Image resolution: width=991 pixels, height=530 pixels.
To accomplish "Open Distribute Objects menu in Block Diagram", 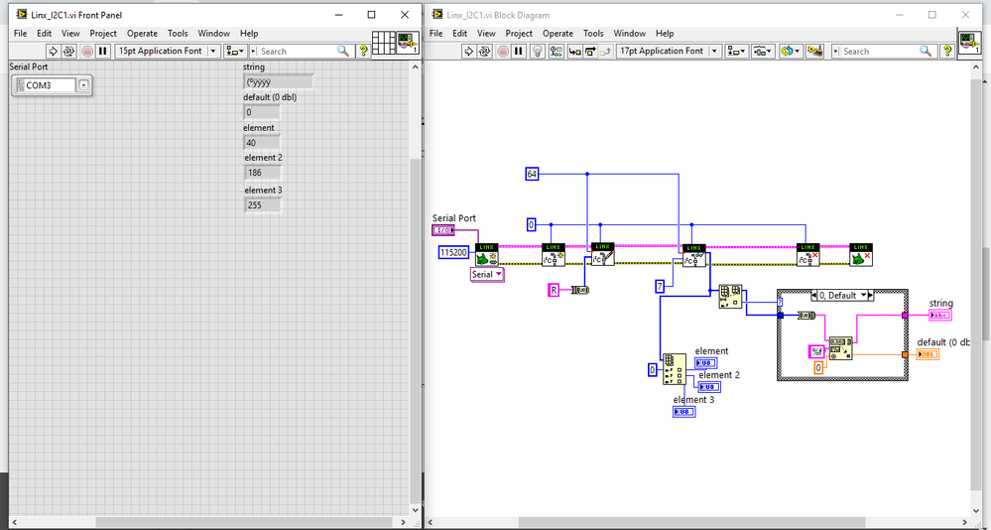I will [x=764, y=52].
